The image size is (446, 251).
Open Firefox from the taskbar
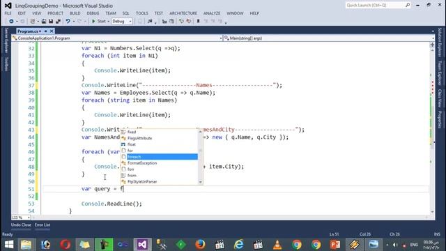coord(200,245)
